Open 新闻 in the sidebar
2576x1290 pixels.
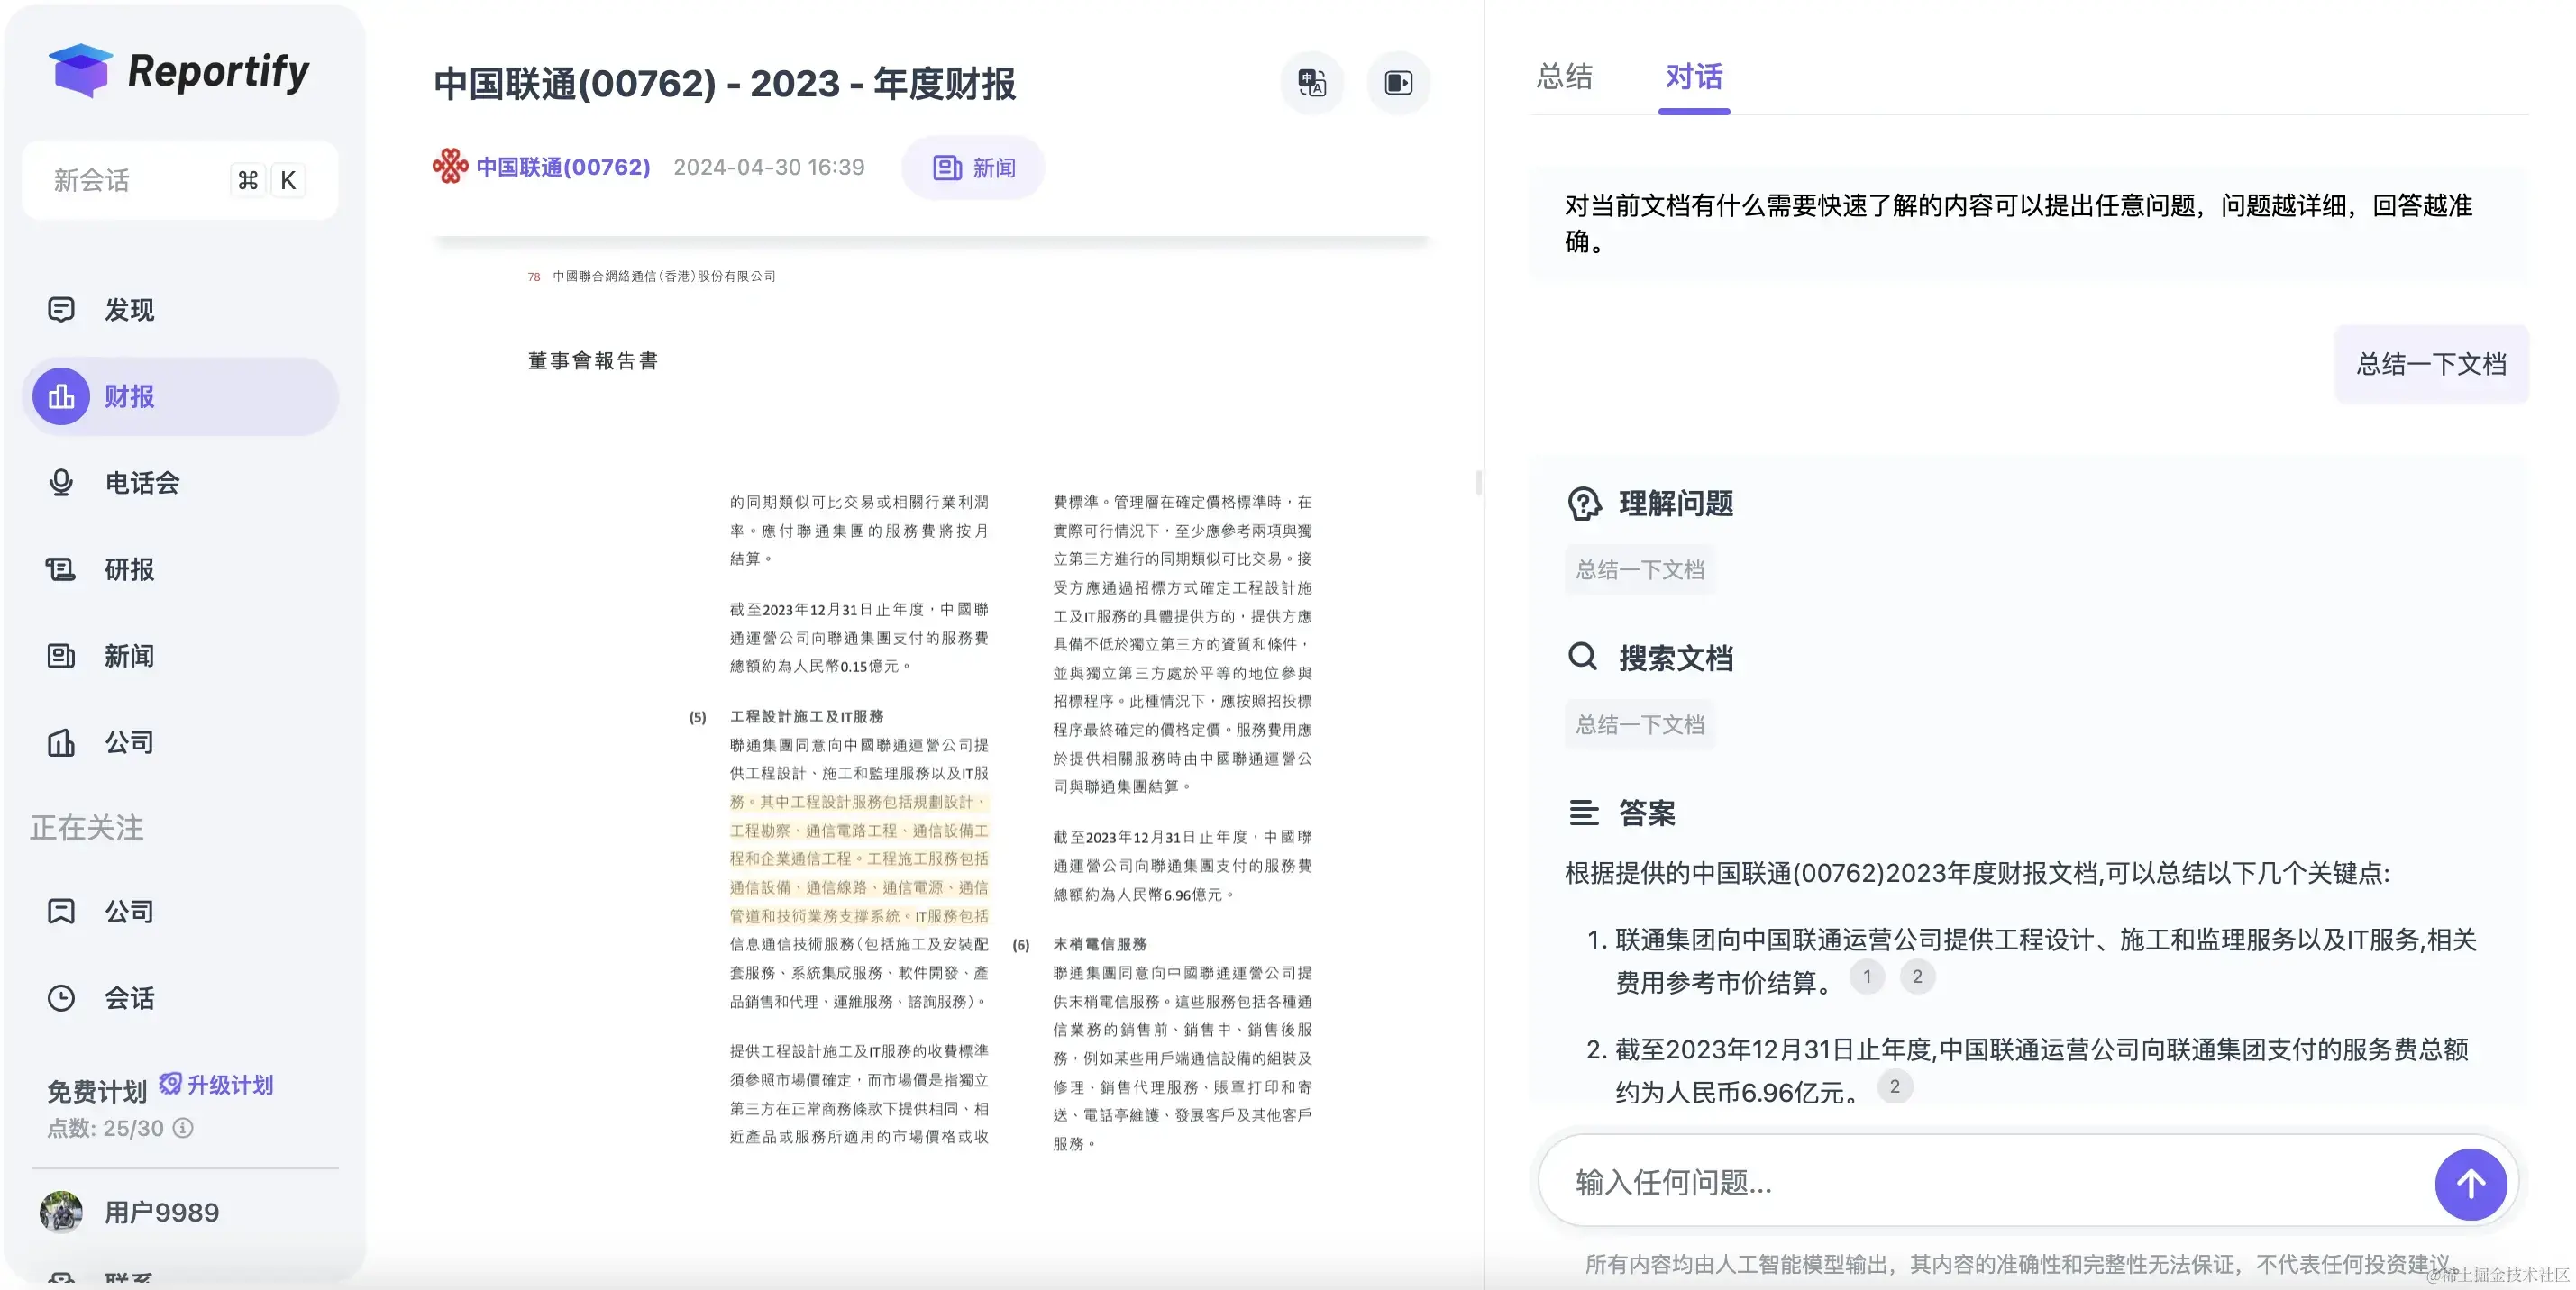[128, 656]
